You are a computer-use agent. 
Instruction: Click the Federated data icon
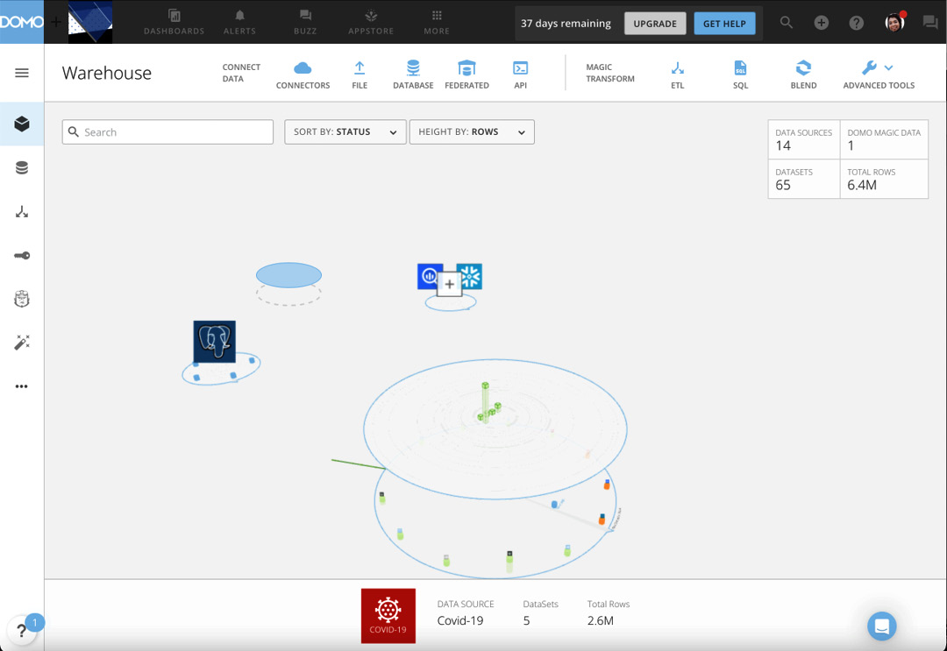466,74
